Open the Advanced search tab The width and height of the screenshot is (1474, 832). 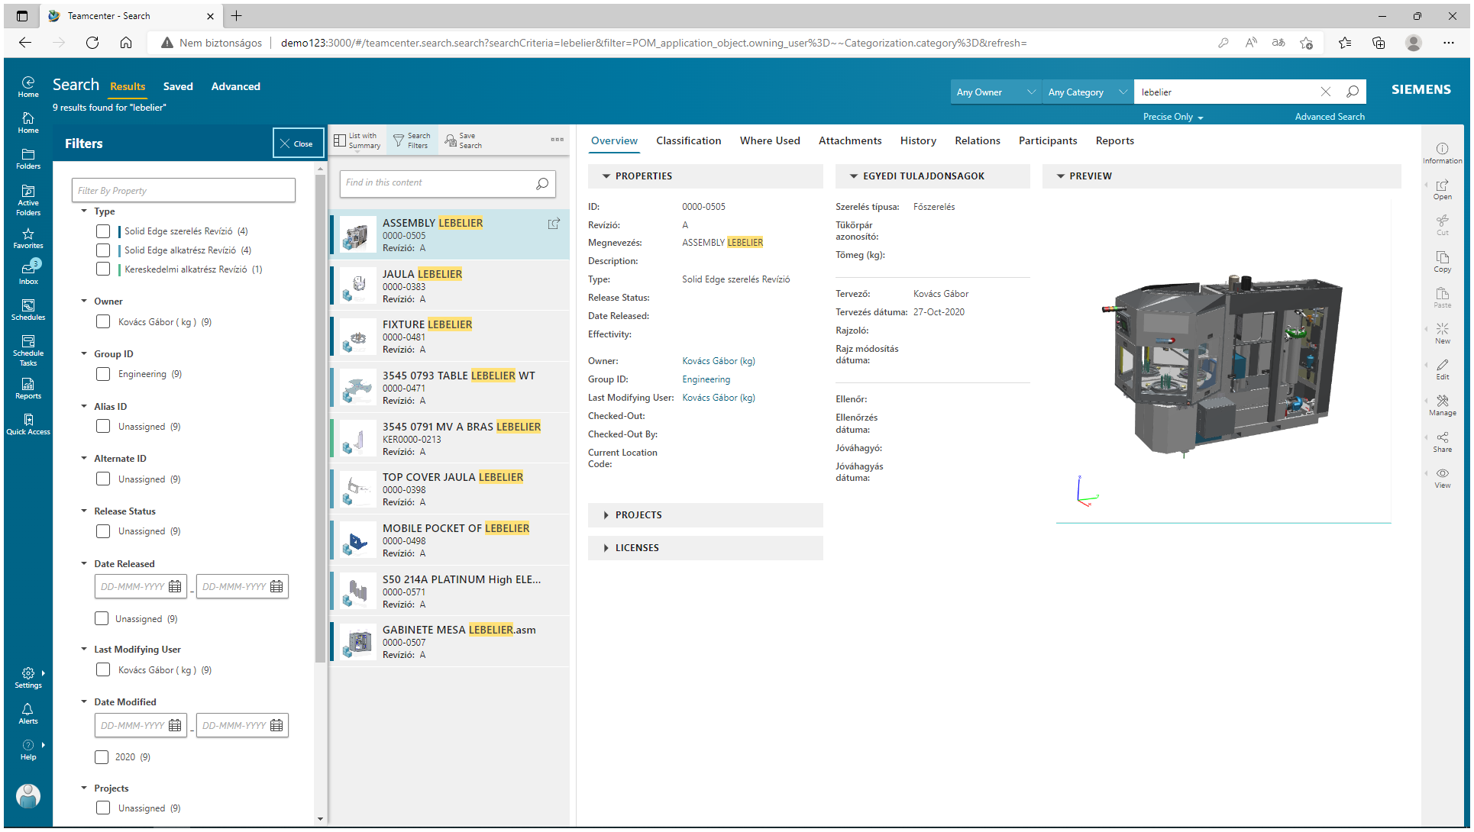[236, 86]
